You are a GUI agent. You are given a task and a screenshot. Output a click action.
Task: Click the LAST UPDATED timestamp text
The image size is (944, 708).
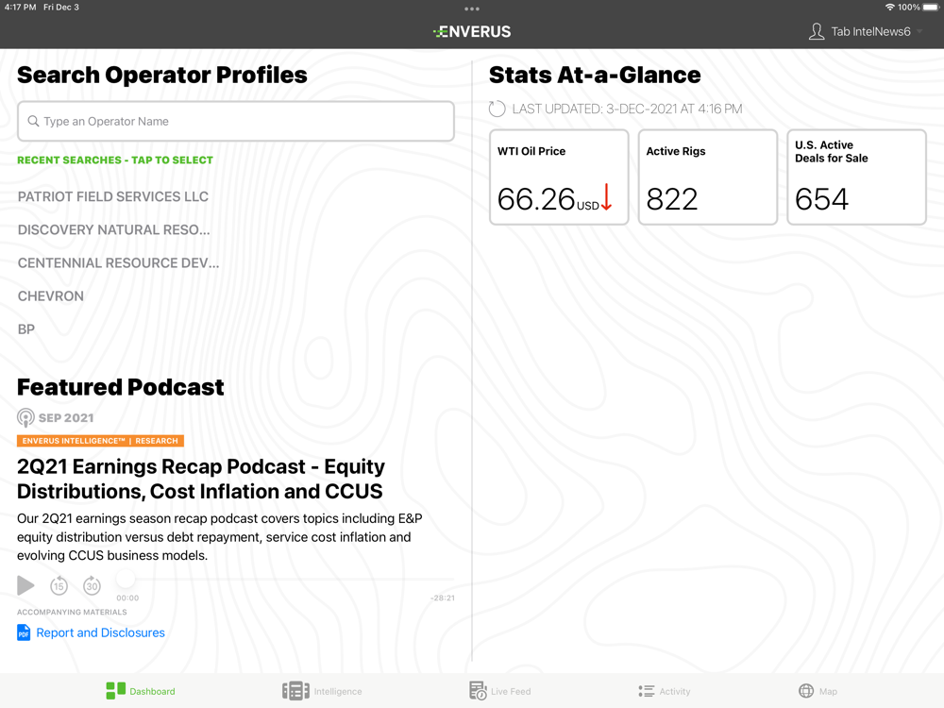628,109
